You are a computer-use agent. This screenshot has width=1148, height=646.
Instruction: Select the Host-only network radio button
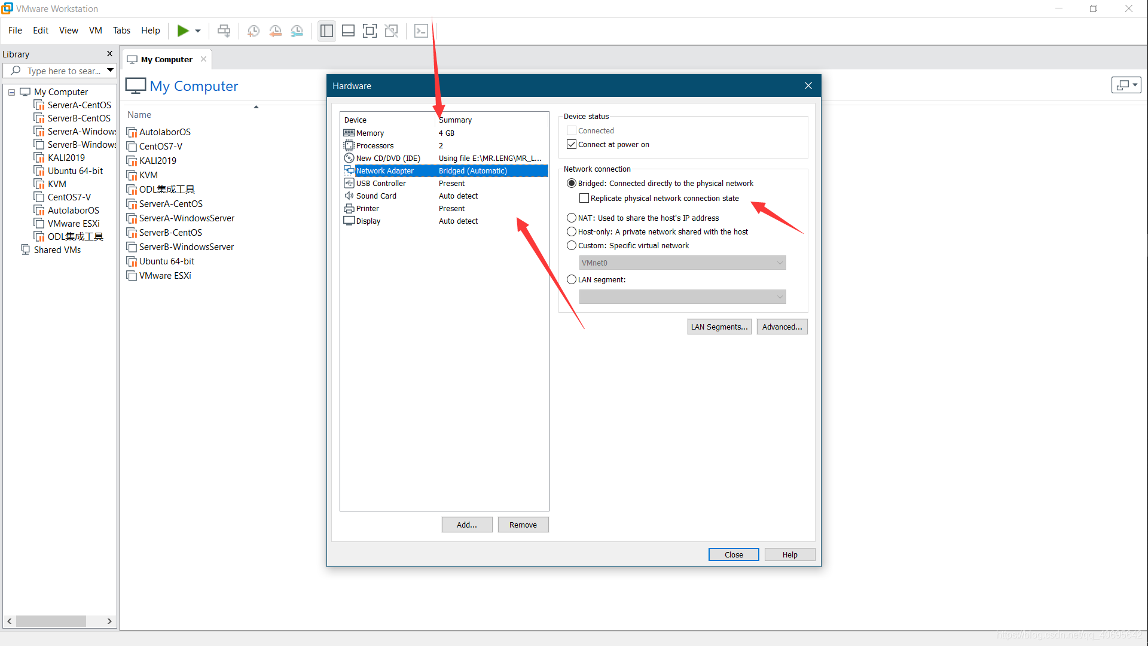pyautogui.click(x=572, y=232)
